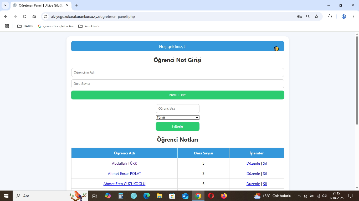
Task: Open Microsoft Store from the taskbar
Action: tap(172, 196)
